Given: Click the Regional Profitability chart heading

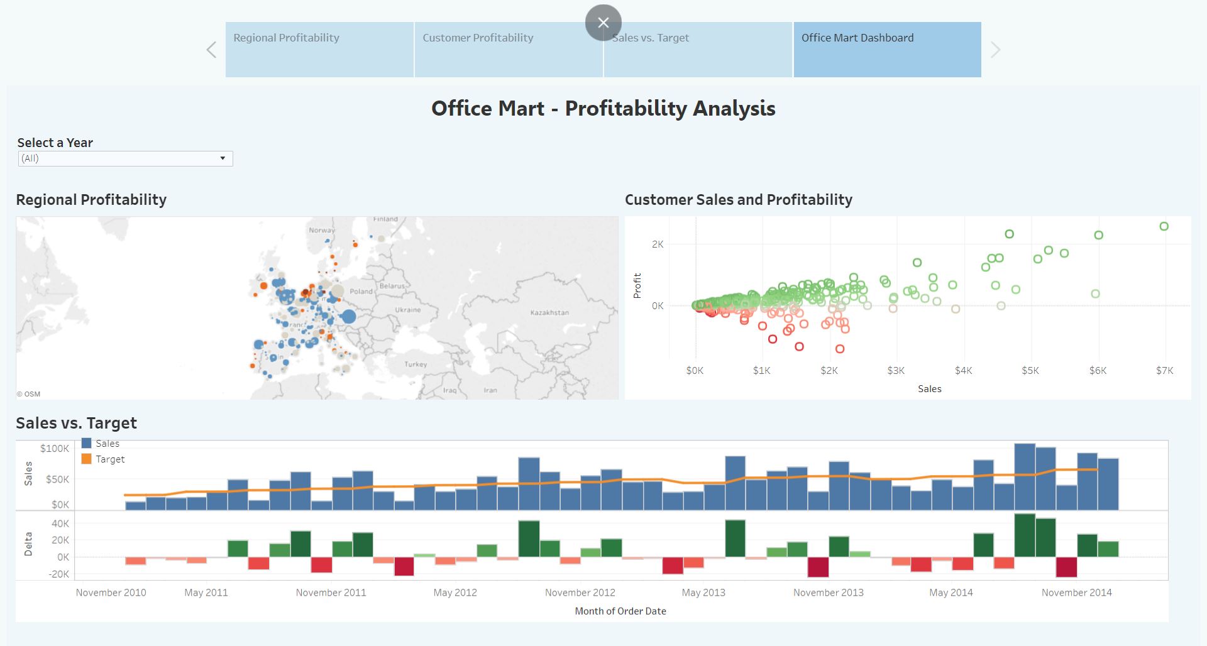Looking at the screenshot, I should [x=91, y=200].
